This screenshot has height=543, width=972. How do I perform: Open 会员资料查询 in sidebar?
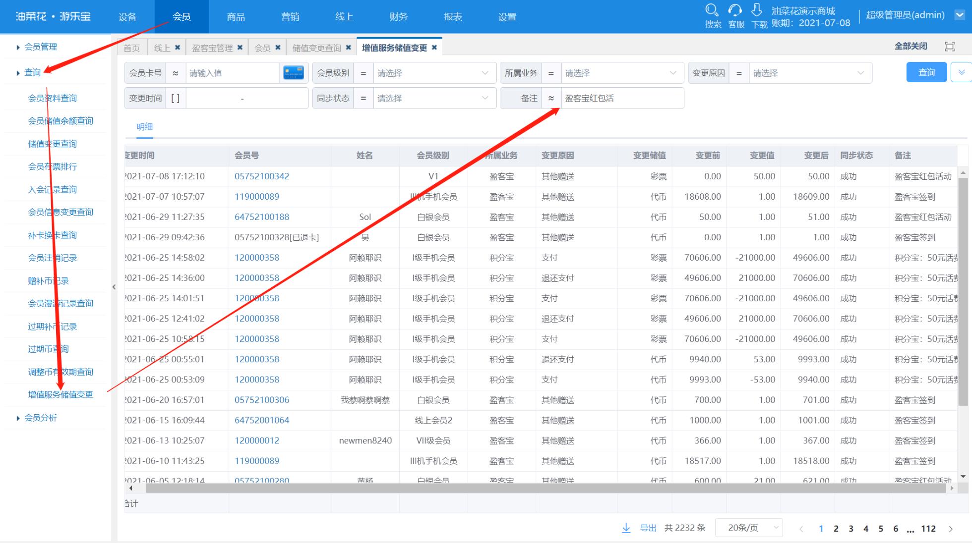[x=52, y=98]
